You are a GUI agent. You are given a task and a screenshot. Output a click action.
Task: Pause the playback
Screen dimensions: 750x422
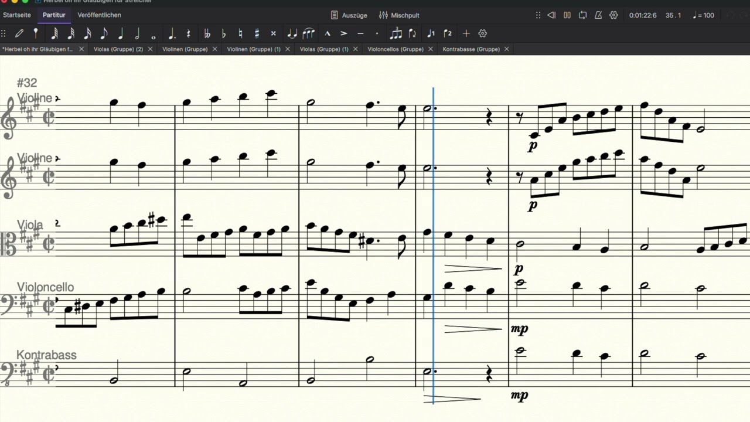click(567, 15)
